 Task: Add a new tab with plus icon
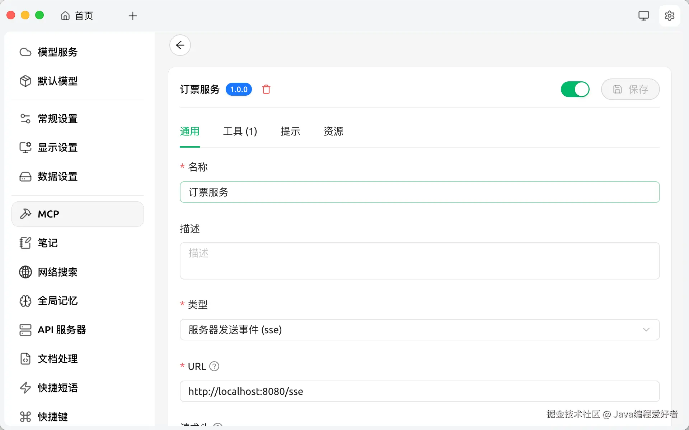[133, 16]
